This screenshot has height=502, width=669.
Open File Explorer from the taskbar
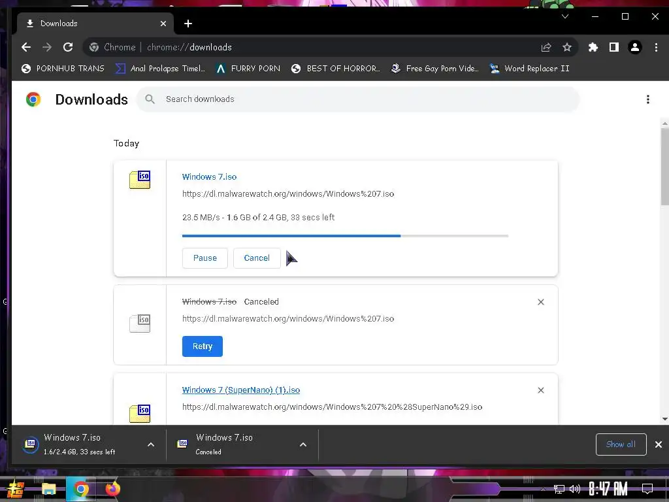click(48, 489)
